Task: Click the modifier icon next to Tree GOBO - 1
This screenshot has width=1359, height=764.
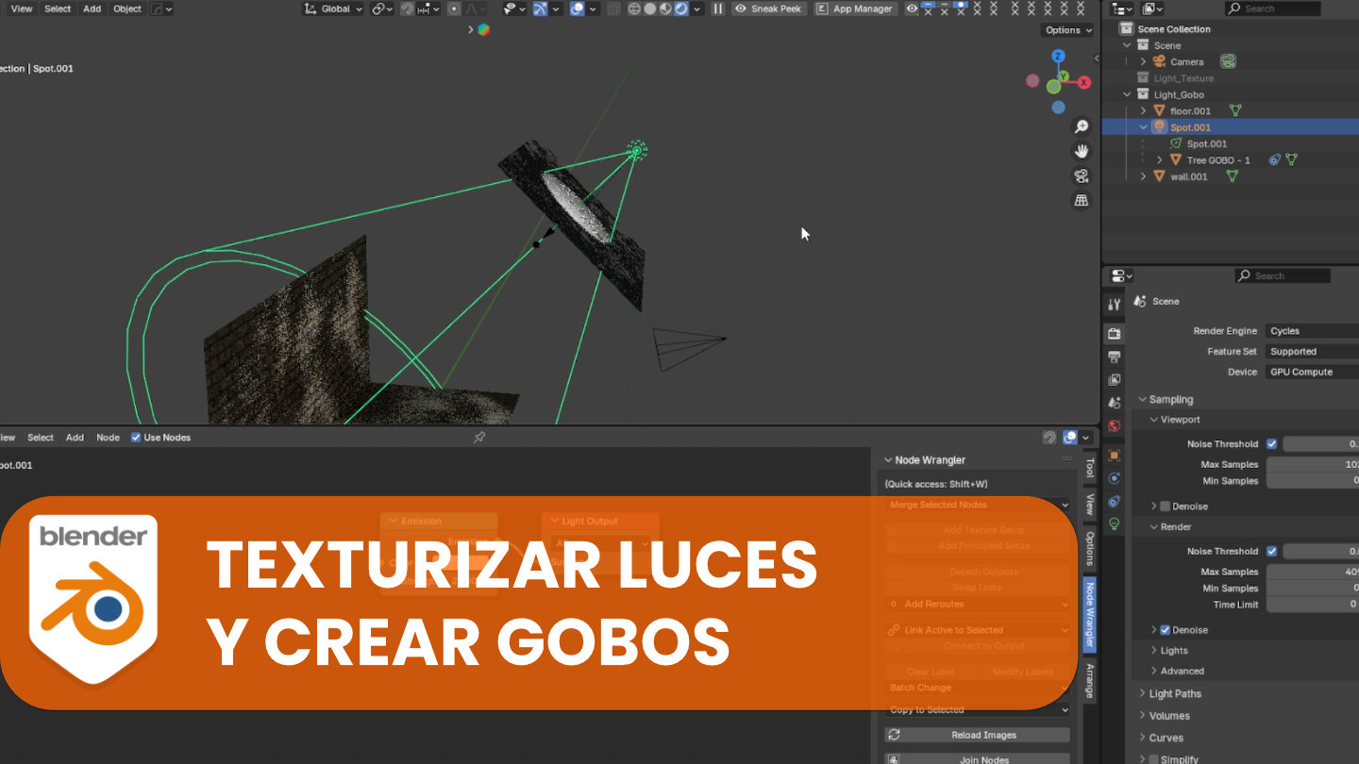Action: coord(1274,160)
